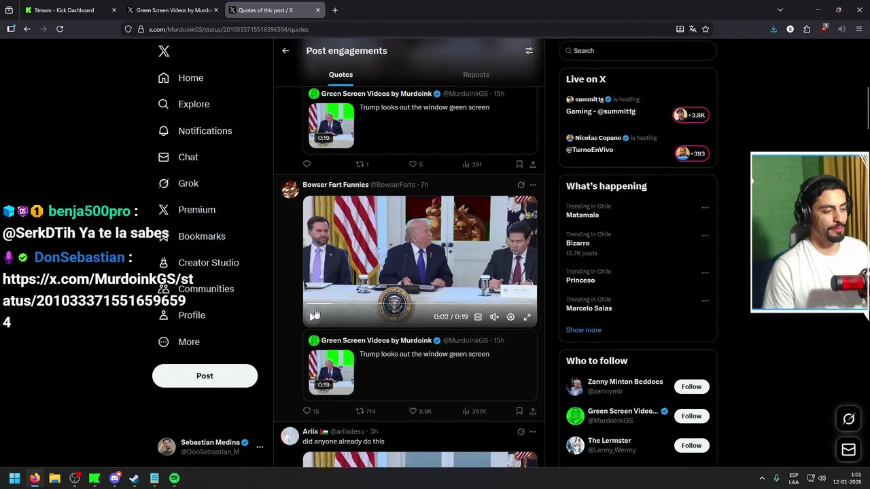This screenshot has height=489, width=870.
Task: Open Profile in the sidebar
Action: [181, 315]
